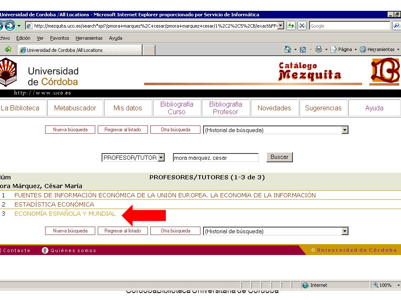The width and height of the screenshot is (401, 301).
Task: Open the Contacte footer link
Action: pyautogui.click(x=16, y=250)
